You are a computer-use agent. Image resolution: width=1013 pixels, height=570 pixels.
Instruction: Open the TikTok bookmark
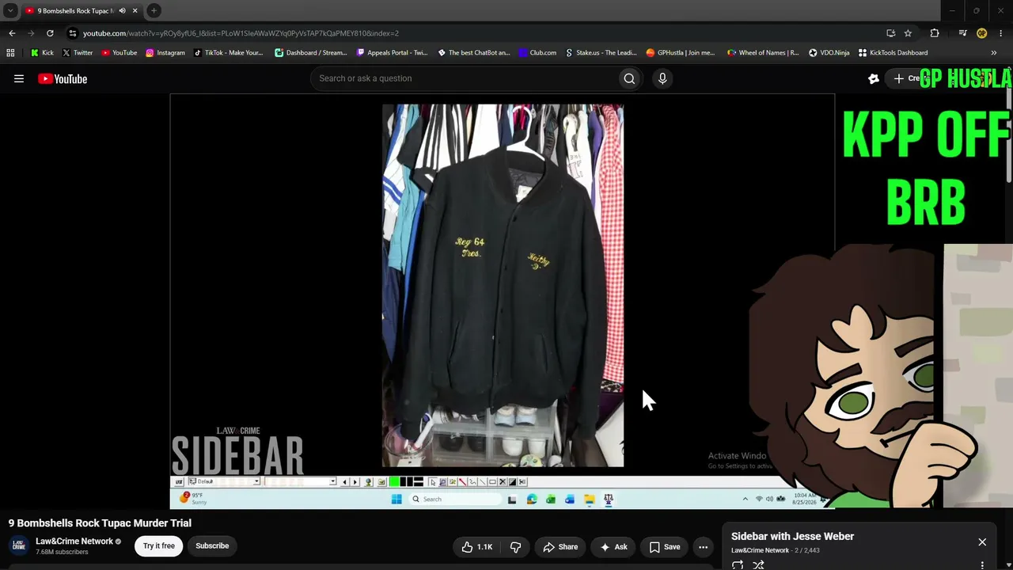pos(229,53)
